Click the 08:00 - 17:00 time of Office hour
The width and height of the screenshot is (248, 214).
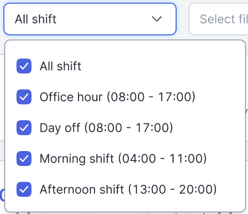click(x=151, y=97)
